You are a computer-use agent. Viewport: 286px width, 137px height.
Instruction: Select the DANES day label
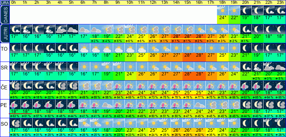click(x=5, y=15)
